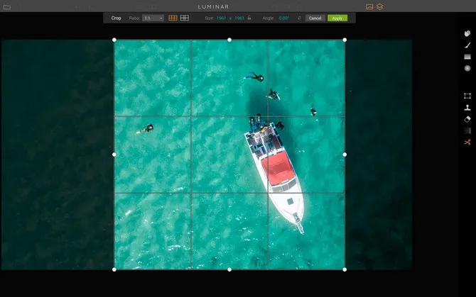This screenshot has height=297, width=476.
Task: Toggle the rule of thirds grid overlay
Action: click(x=173, y=18)
